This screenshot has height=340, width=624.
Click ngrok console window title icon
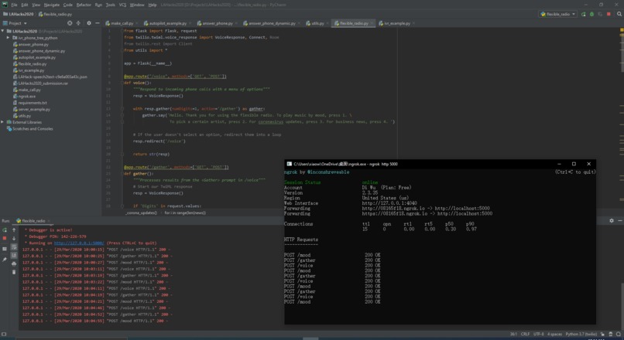290,164
